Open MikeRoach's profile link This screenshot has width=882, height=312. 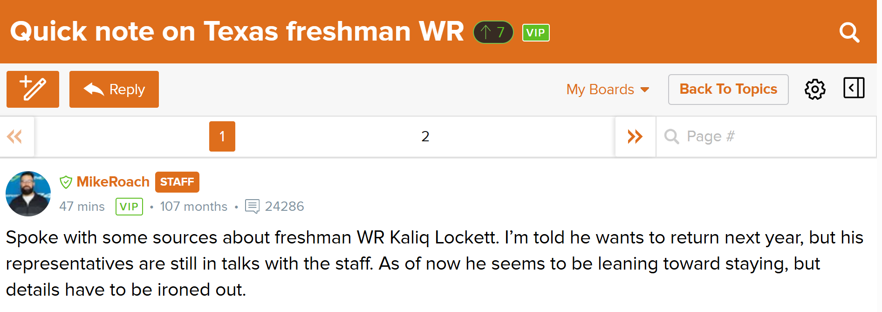(x=113, y=182)
